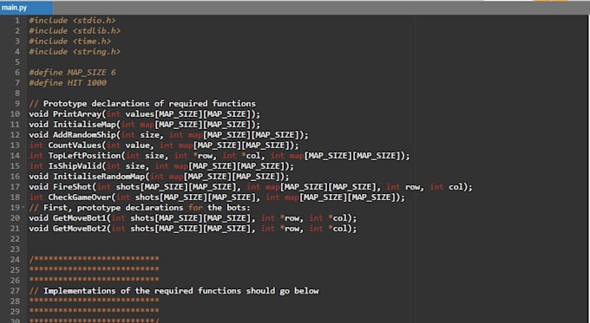Place cursor on '#include <time.h>'
Image resolution: width=590 pixels, height=323 pixels.
click(x=70, y=42)
